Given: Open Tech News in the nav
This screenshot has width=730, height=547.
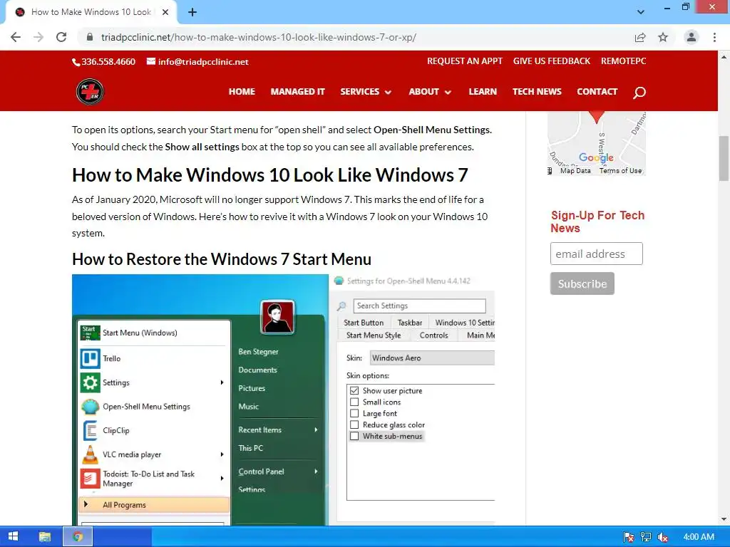Looking at the screenshot, I should coord(537,92).
